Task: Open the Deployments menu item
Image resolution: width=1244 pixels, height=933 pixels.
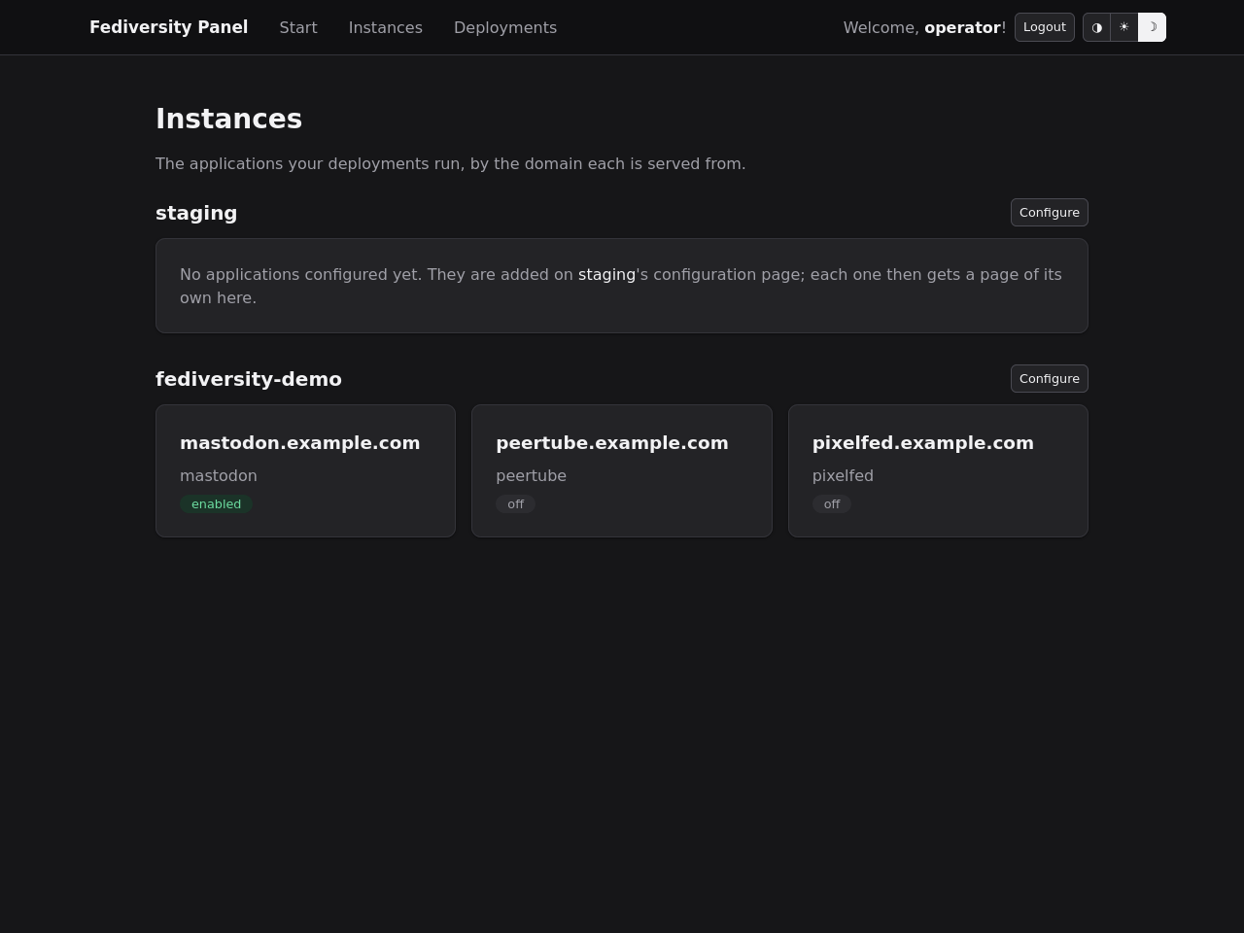Action: [505, 27]
